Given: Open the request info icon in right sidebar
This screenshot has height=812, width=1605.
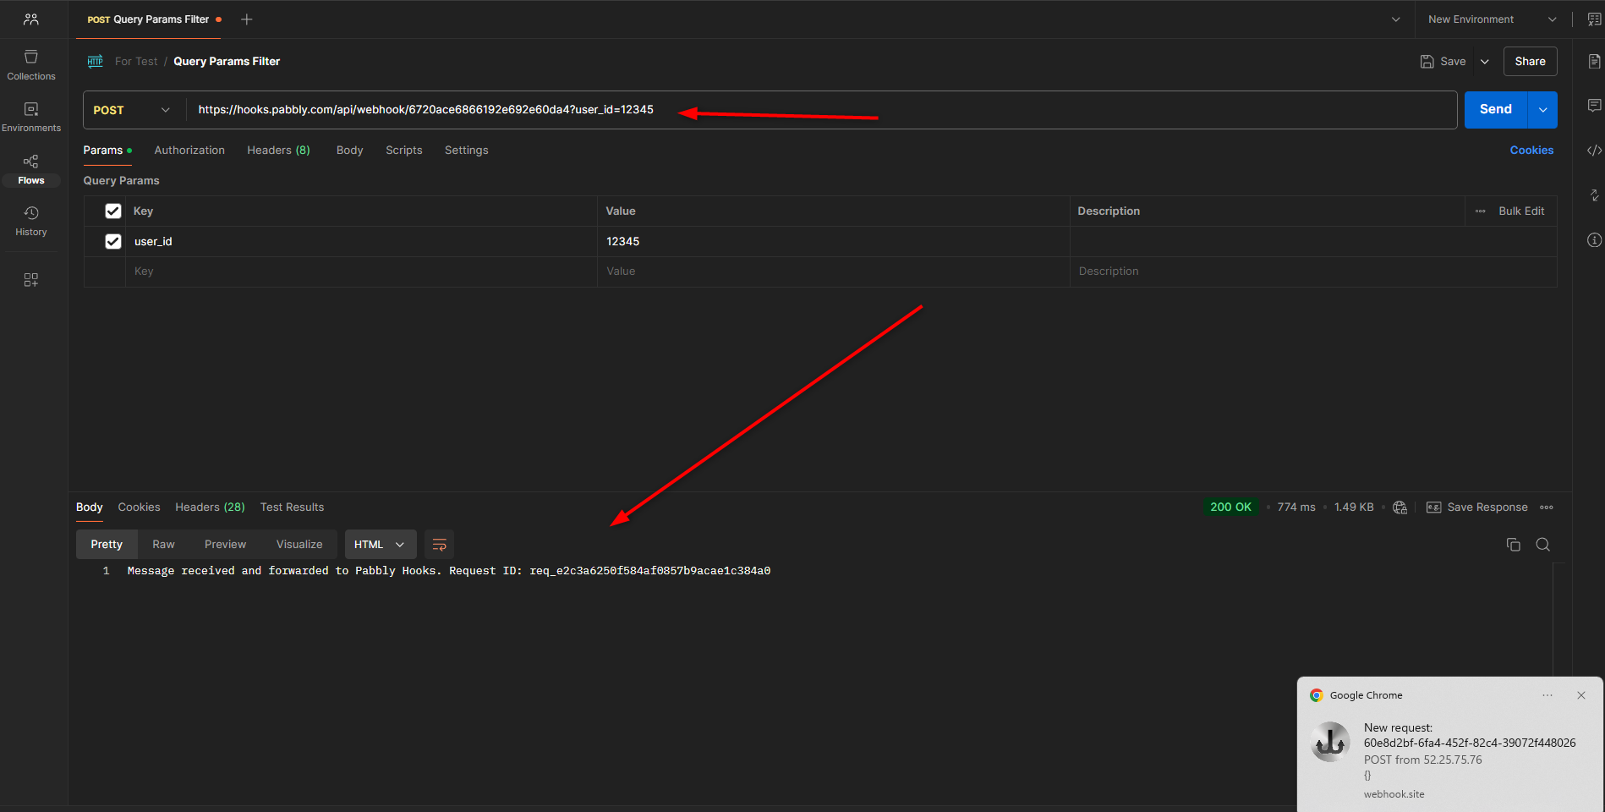Looking at the screenshot, I should pos(1594,240).
